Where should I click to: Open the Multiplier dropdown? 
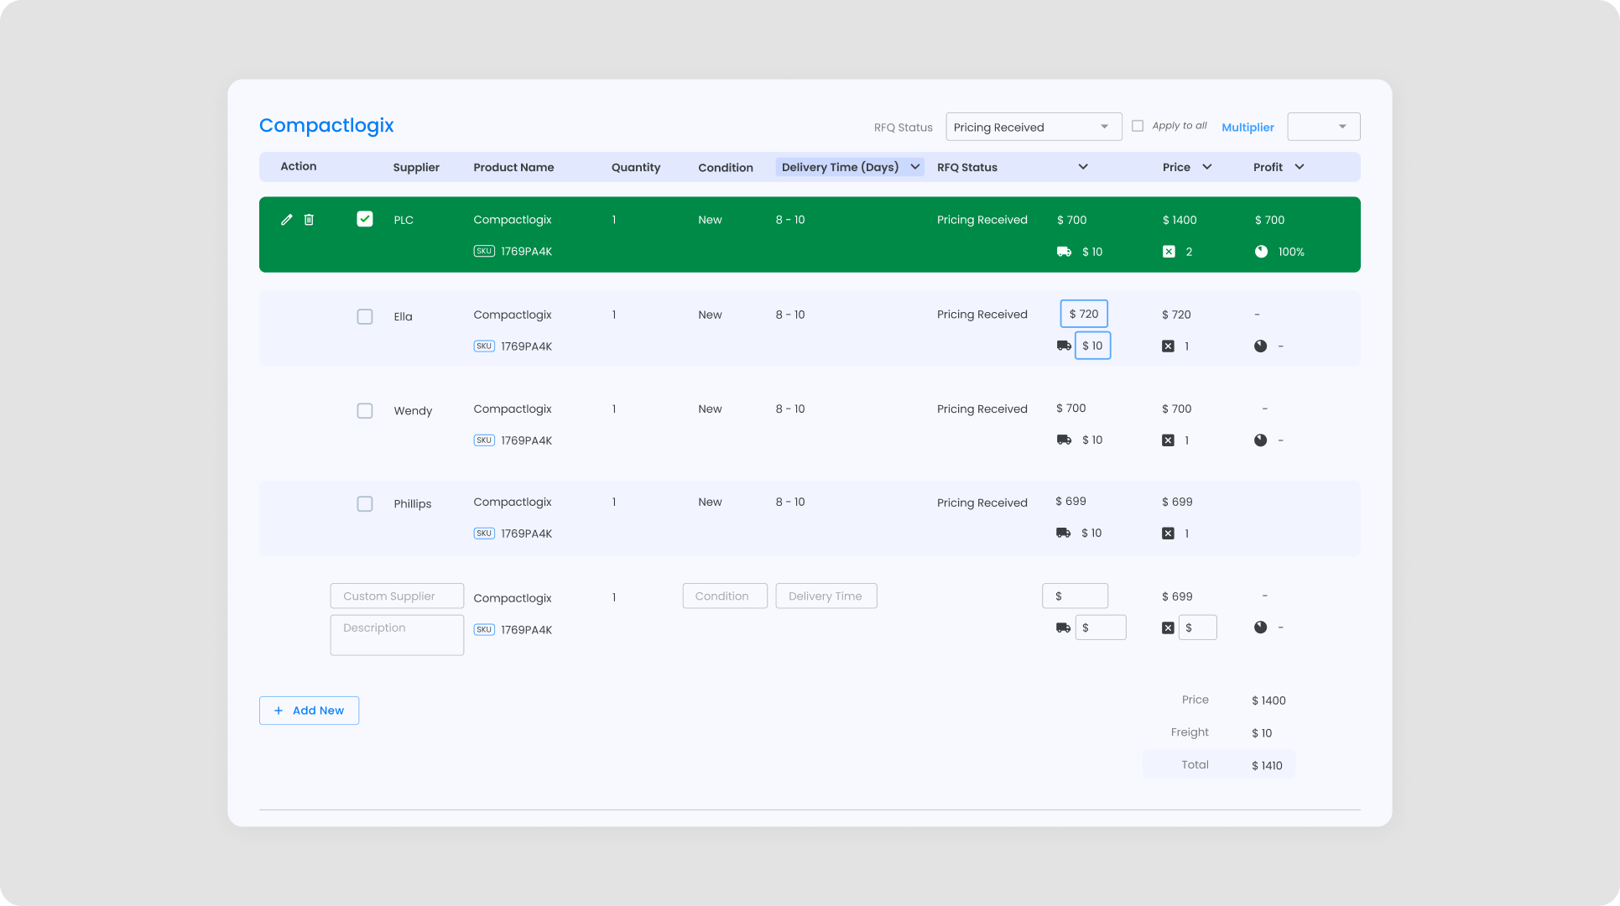(1324, 127)
